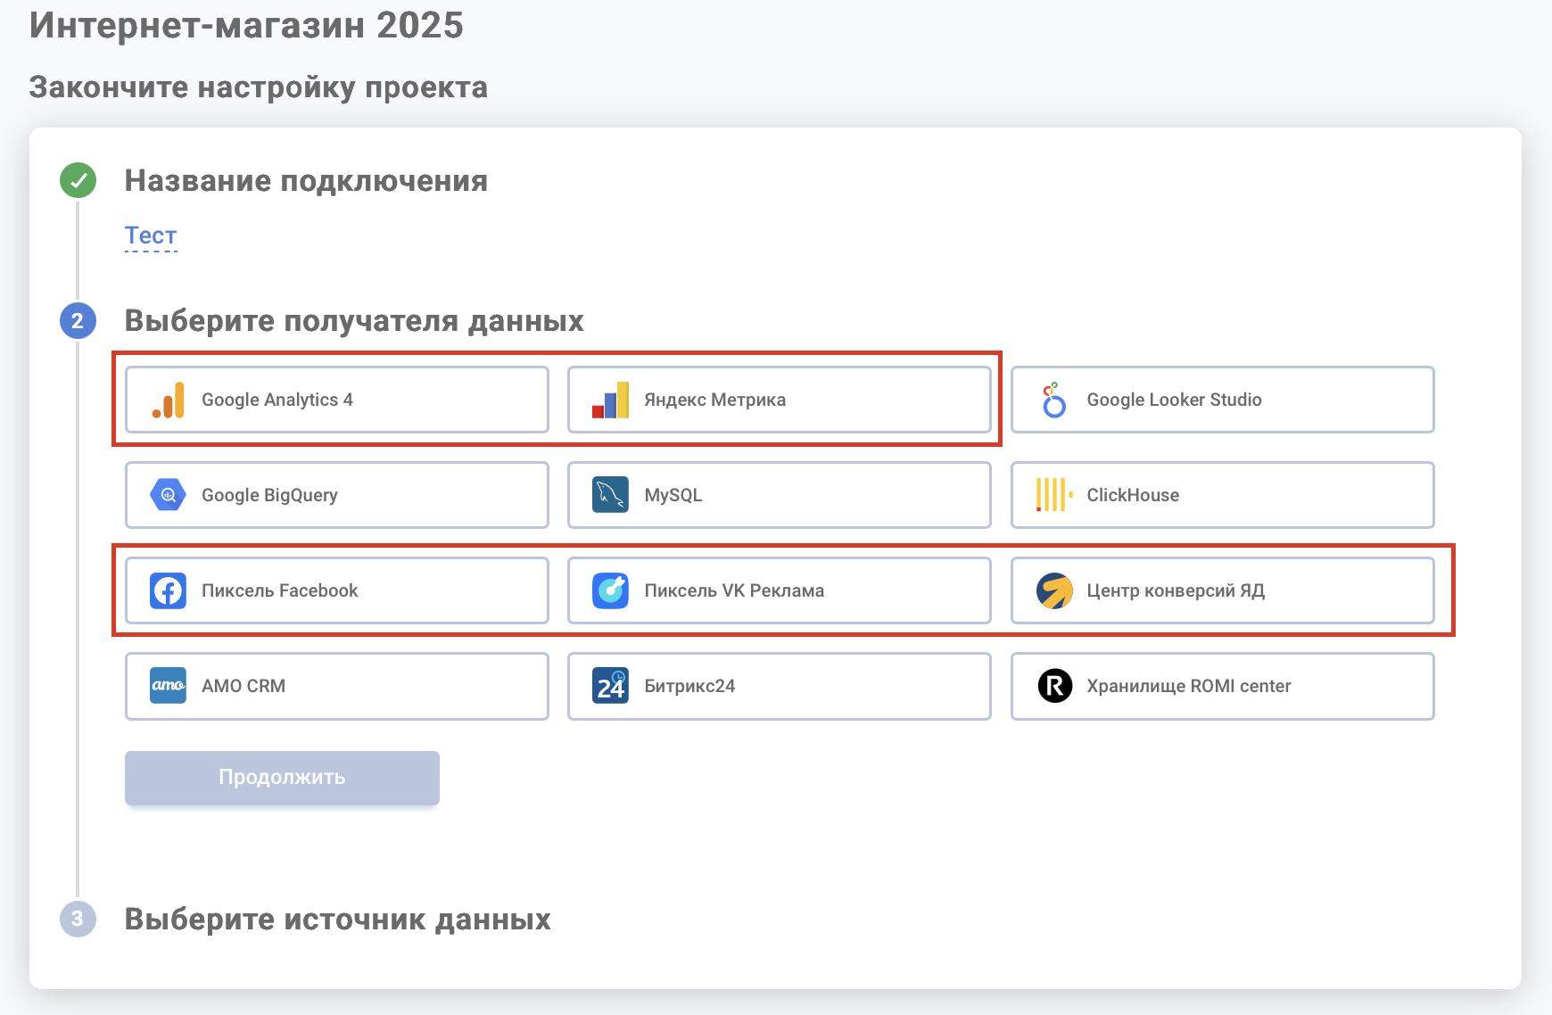Click the ClickHouse yellow stripes icon
Viewport: 1552px width, 1015px height.
[x=1053, y=495]
